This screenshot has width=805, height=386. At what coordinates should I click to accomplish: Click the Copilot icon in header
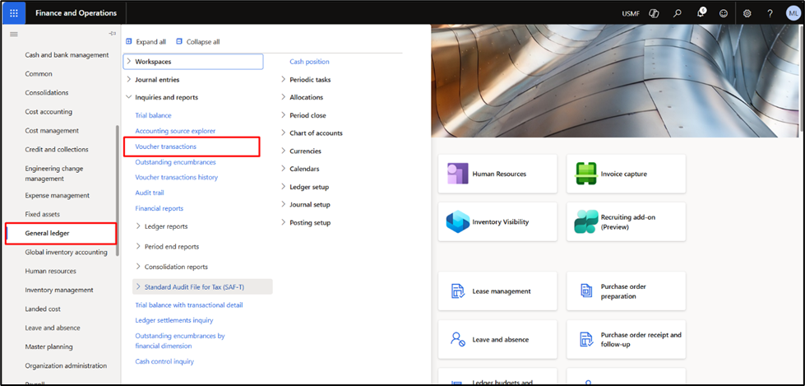point(654,13)
